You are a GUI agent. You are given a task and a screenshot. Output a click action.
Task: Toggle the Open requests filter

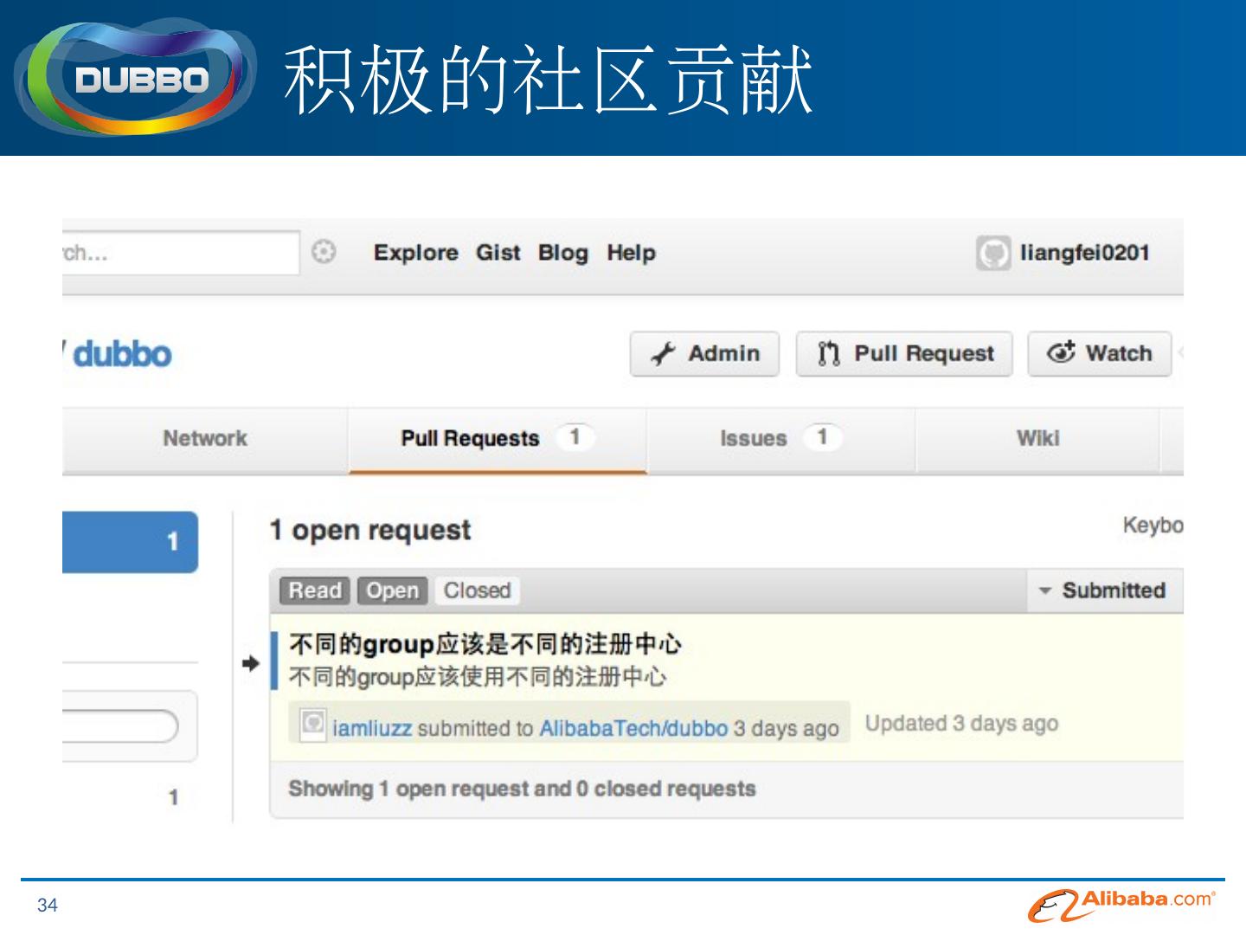(x=392, y=590)
